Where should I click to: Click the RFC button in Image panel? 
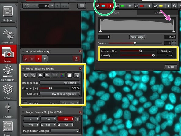tap(48, 75)
